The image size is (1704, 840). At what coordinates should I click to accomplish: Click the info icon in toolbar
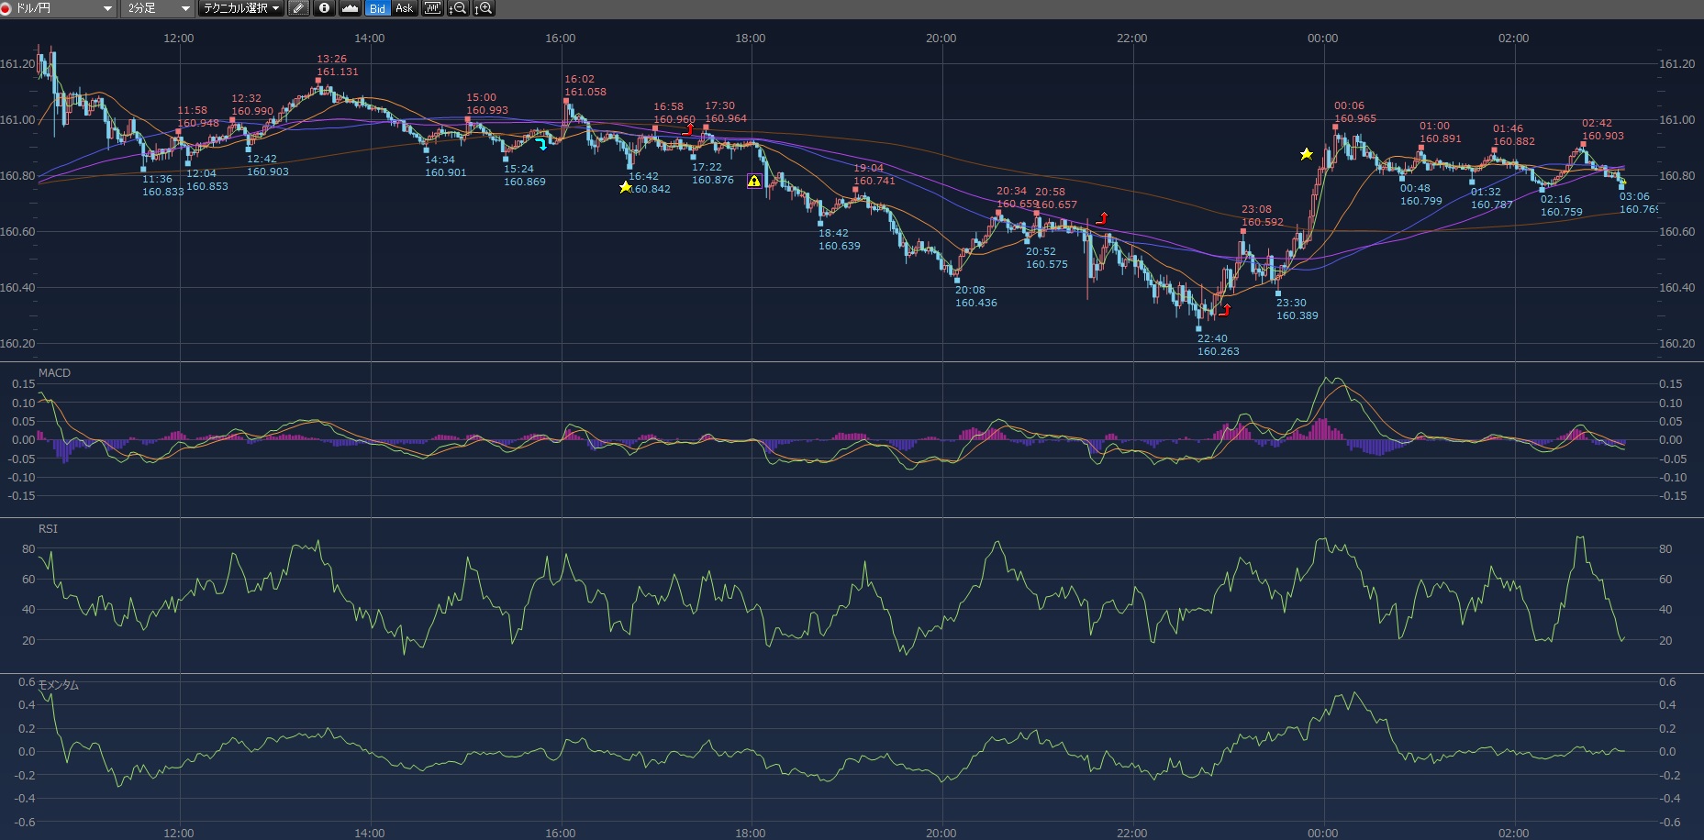tap(324, 8)
